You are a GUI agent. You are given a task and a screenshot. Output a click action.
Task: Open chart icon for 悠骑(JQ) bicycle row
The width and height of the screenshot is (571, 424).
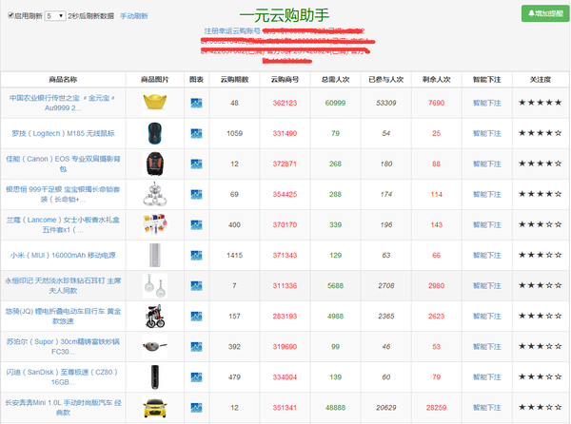coord(196,317)
